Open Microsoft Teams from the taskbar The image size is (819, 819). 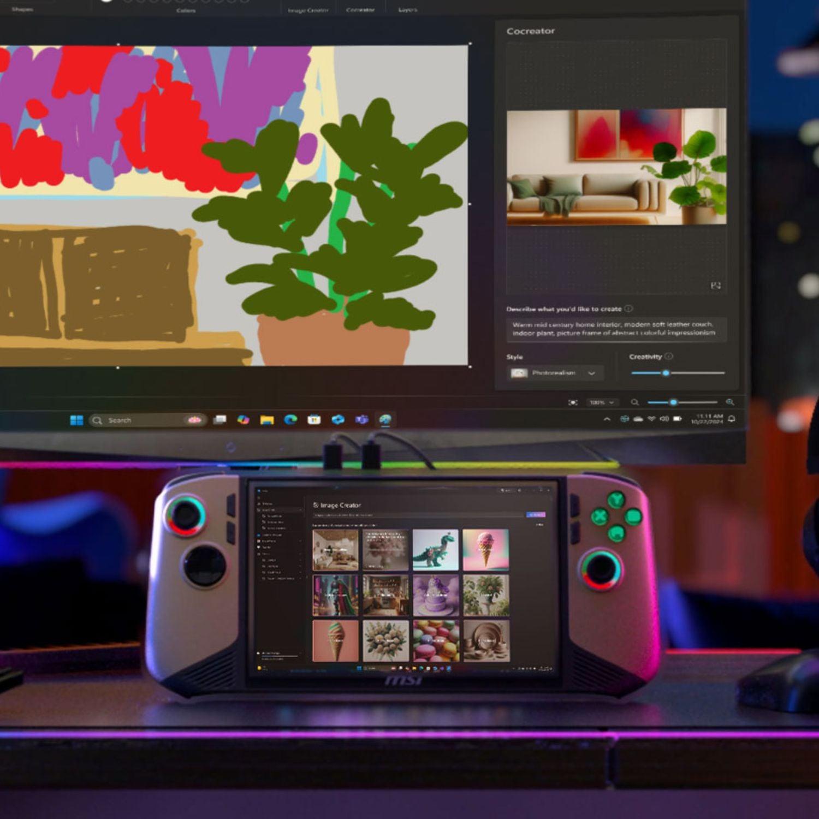click(x=361, y=419)
